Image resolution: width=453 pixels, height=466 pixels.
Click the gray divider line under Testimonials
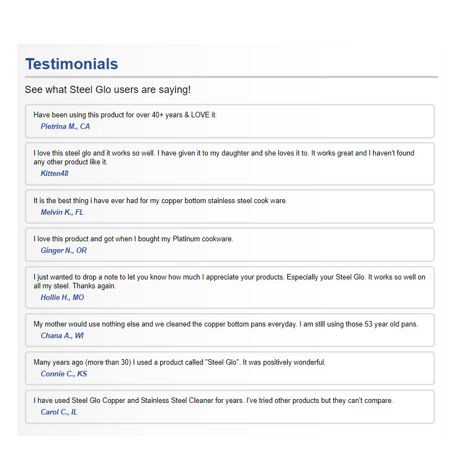pos(231,77)
